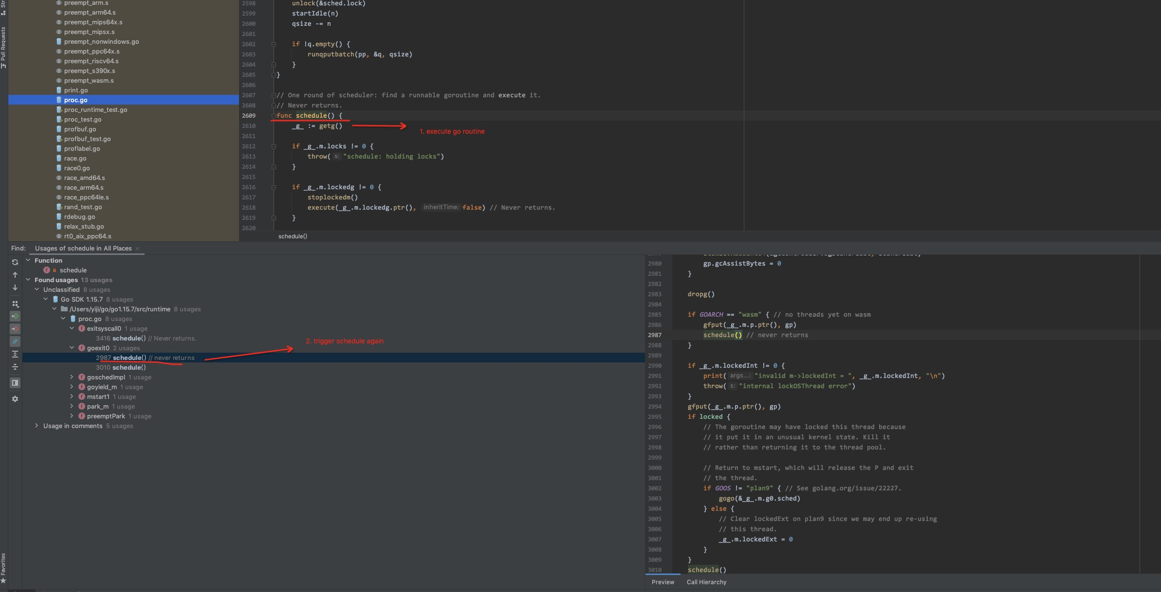Expand Usage in comments section
The height and width of the screenshot is (592, 1161).
coord(37,426)
